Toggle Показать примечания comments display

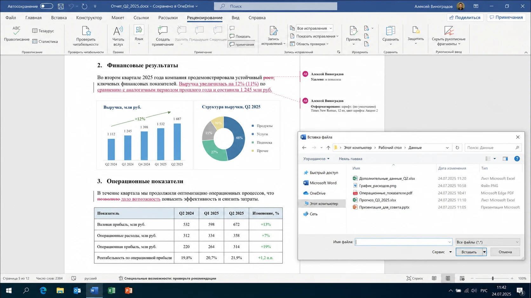242,40
